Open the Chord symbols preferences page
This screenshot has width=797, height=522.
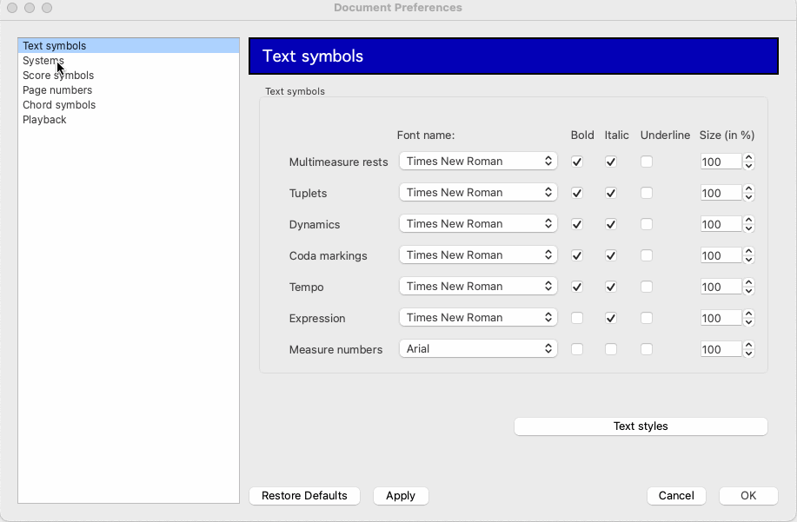point(59,104)
